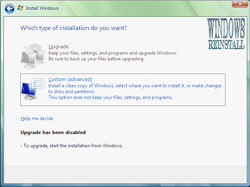Select the Upgrade installation title

pyautogui.click(x=58, y=47)
